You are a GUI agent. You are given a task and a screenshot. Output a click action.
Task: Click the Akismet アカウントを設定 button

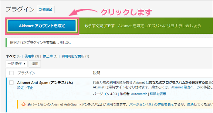42,26
